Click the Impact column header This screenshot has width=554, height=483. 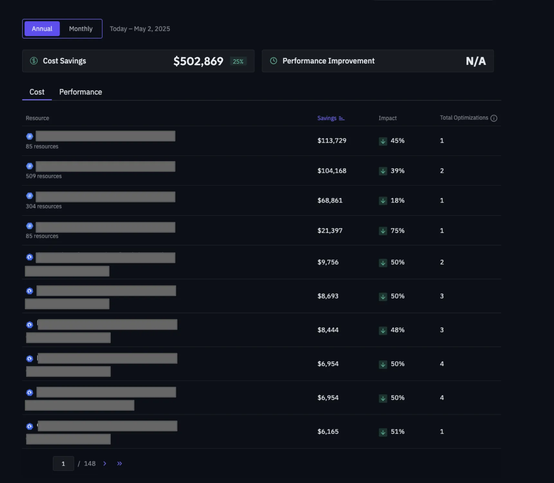387,118
